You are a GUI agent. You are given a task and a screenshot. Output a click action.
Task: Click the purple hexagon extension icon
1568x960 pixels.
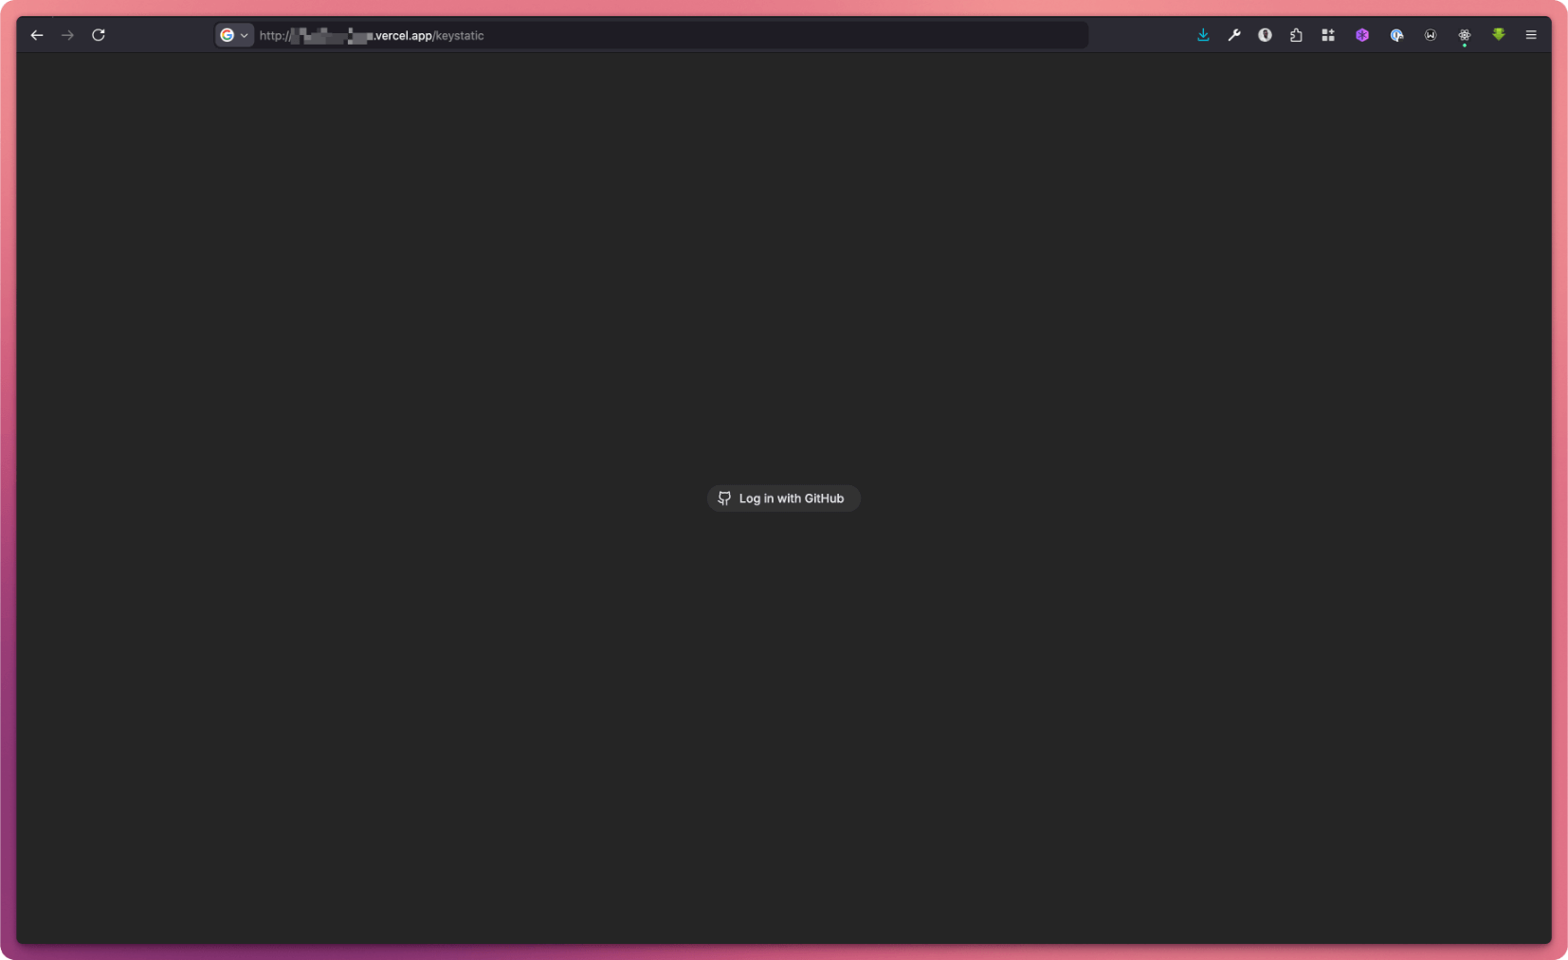point(1361,35)
